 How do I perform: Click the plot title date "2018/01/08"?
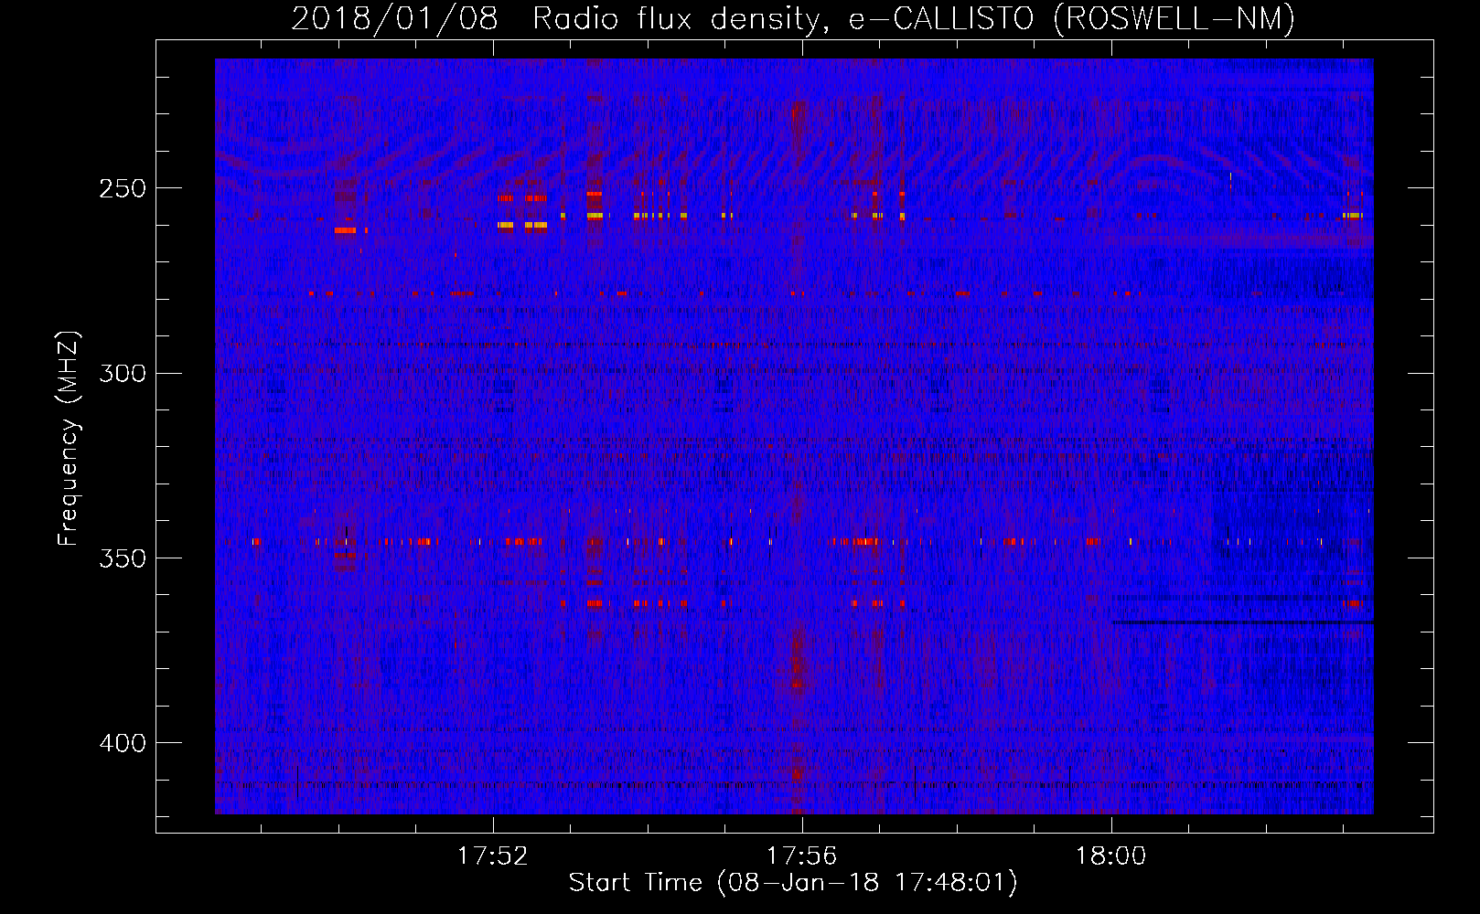(x=395, y=18)
